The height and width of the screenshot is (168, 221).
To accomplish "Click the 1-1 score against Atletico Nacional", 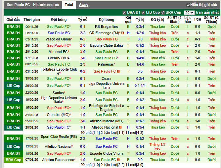I will [82, 127].
